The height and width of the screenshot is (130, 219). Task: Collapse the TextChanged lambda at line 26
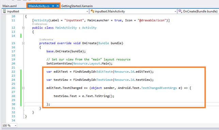(23, 88)
